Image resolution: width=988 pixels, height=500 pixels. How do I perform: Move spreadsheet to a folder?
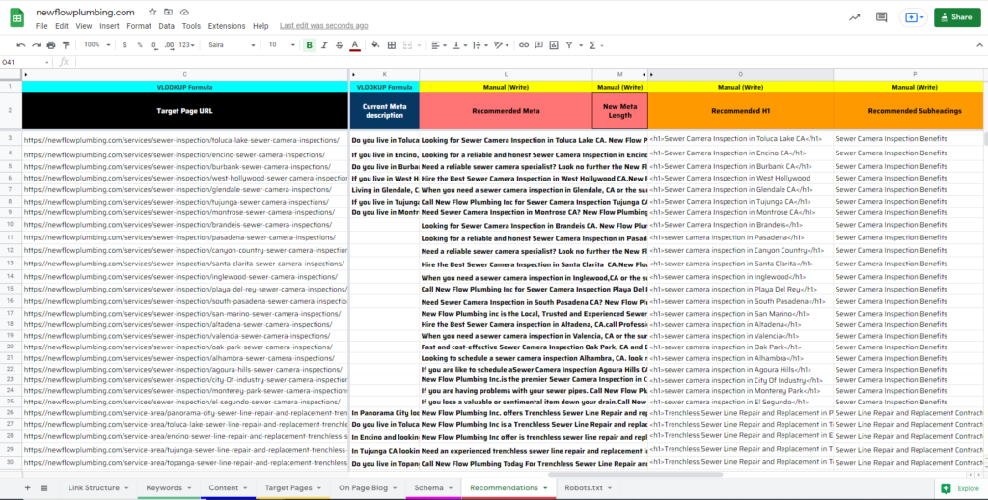(x=168, y=12)
